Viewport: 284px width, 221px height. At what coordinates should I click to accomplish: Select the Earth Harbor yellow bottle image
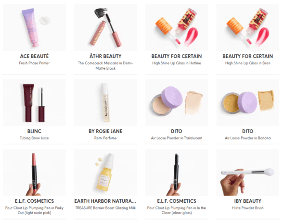(x=105, y=172)
